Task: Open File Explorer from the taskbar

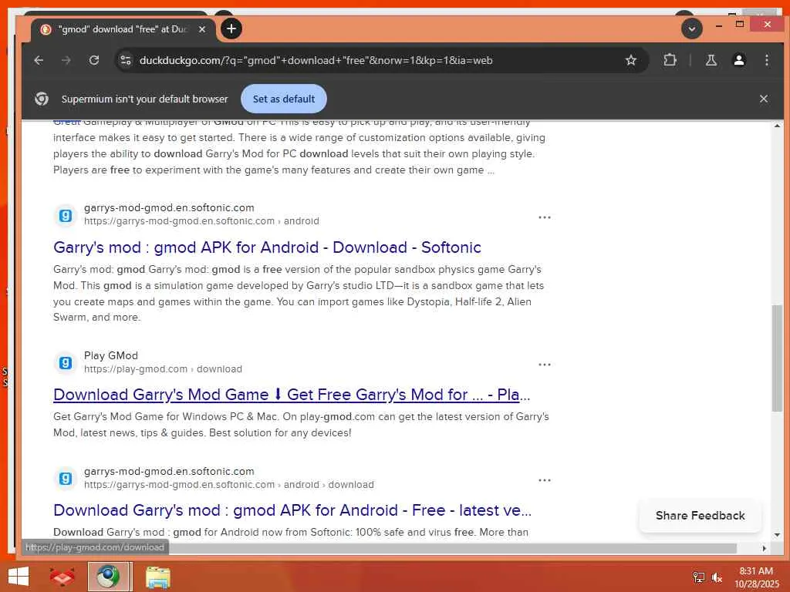Action: (157, 577)
